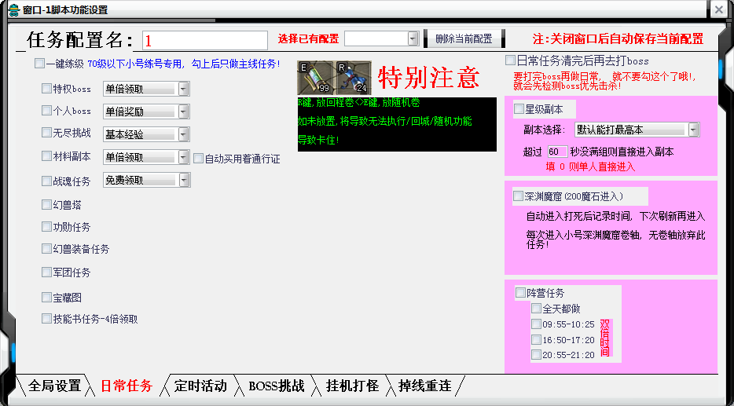734x406 pixels.
Task: Go to the BOSS挑战 tab
Action: point(276,386)
